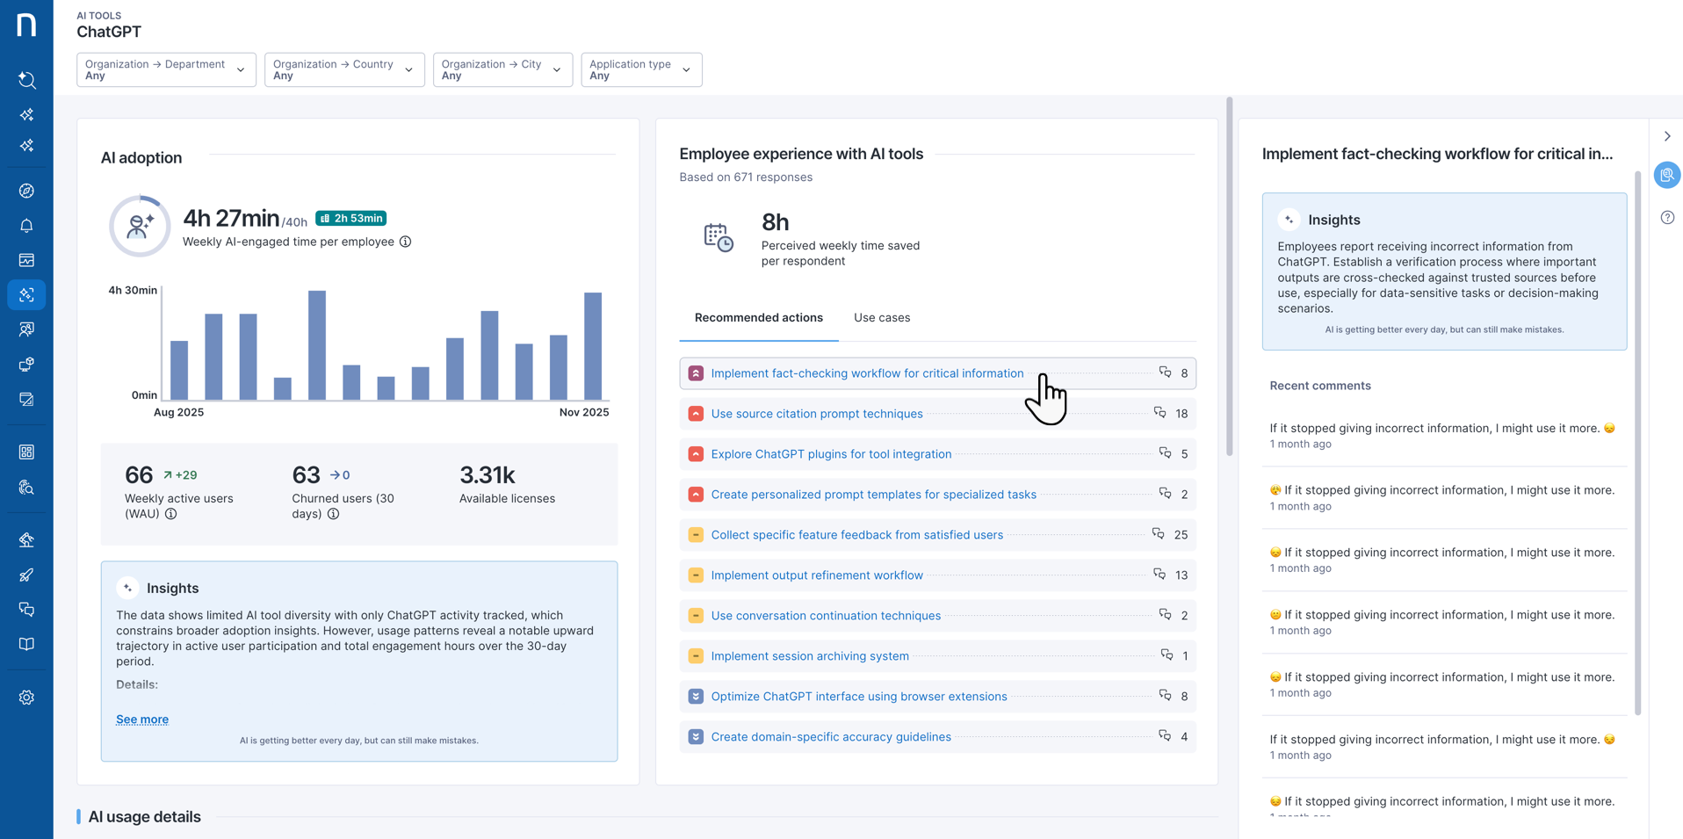Viewport: 1683px width, 839px height.
Task: Open the chat bubbles icon in sidebar
Action: (x=26, y=610)
